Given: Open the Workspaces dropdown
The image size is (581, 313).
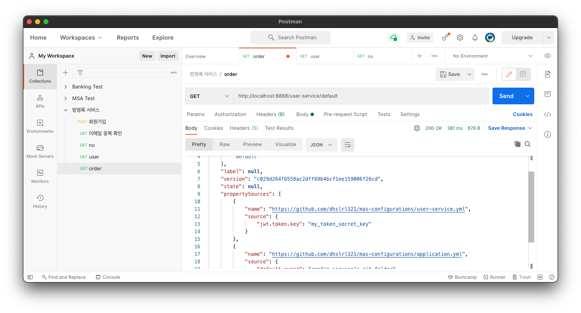Looking at the screenshot, I should [x=81, y=38].
